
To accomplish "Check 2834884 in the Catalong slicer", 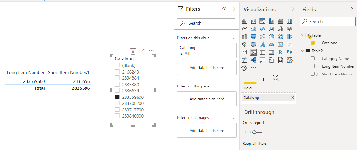I will point(117,78).
